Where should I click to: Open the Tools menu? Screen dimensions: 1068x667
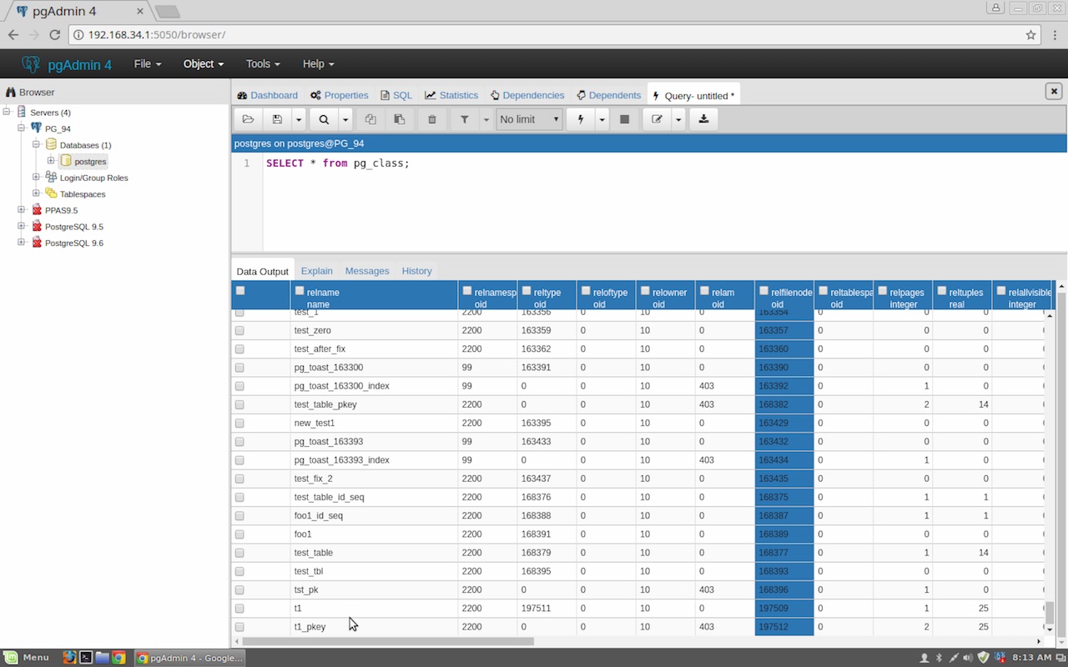(x=262, y=64)
